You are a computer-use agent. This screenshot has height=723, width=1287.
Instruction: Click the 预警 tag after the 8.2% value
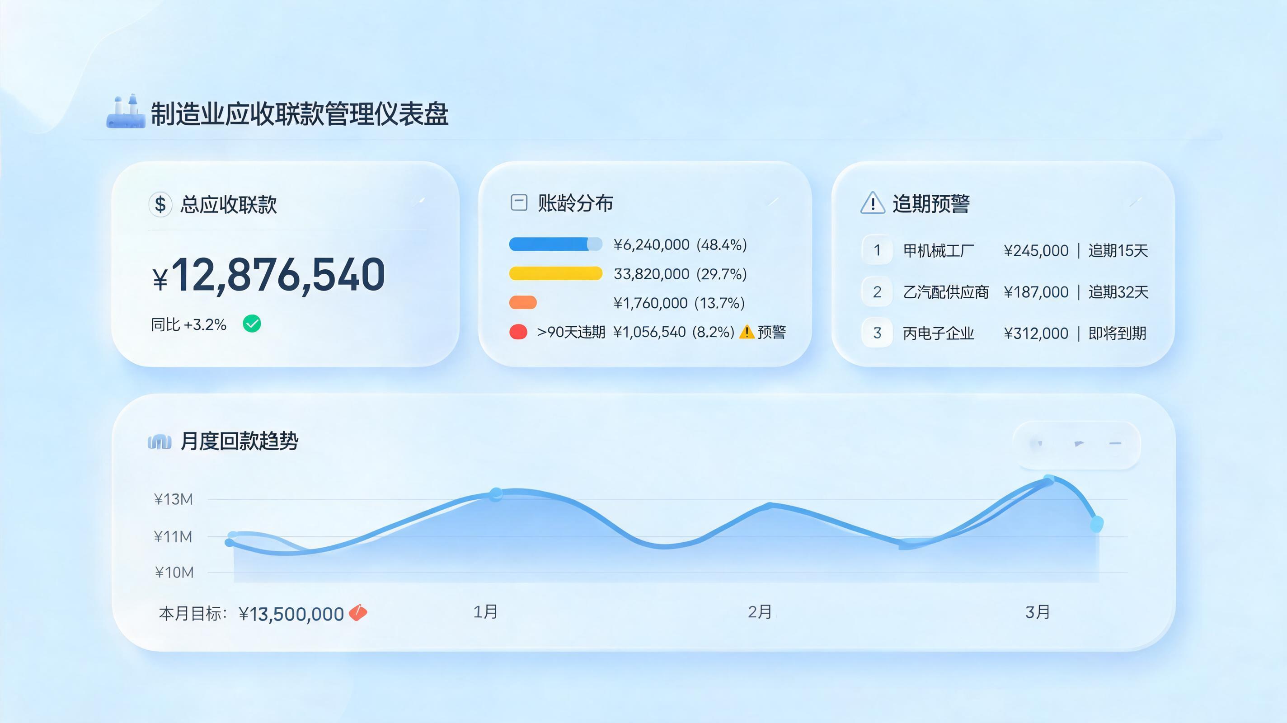pos(771,332)
